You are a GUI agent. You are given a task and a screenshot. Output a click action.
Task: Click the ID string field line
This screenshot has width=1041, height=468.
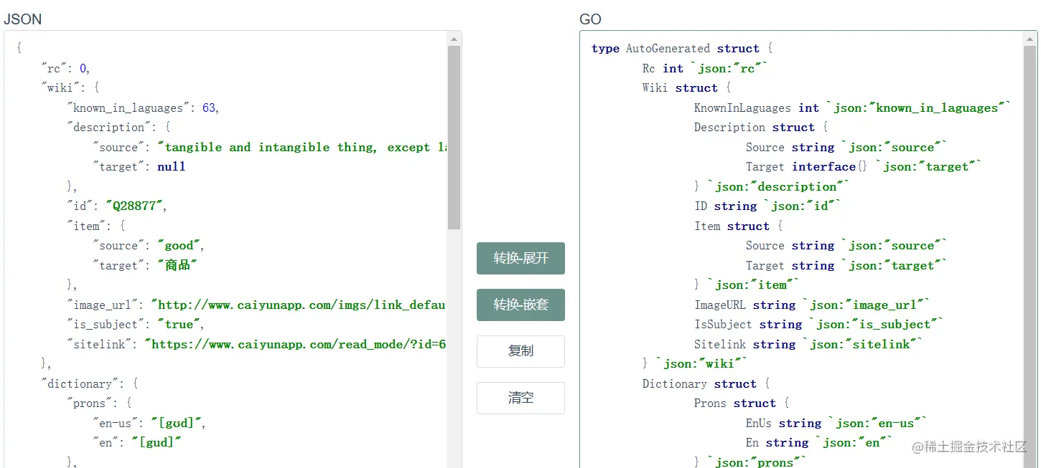[767, 206]
